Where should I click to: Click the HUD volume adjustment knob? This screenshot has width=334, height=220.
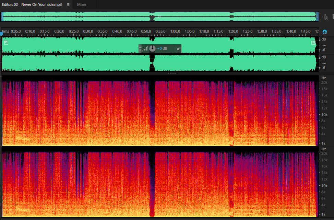coord(152,49)
